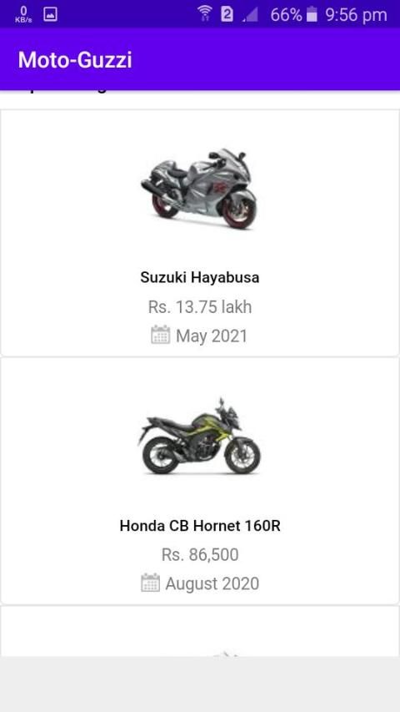Tap the Honda CB Hornet 160R image
Screen dimensions: 400x712
(x=199, y=436)
